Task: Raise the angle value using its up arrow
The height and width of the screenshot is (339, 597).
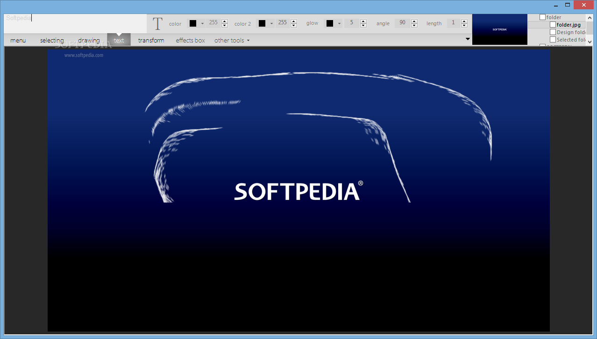Action: (414, 21)
